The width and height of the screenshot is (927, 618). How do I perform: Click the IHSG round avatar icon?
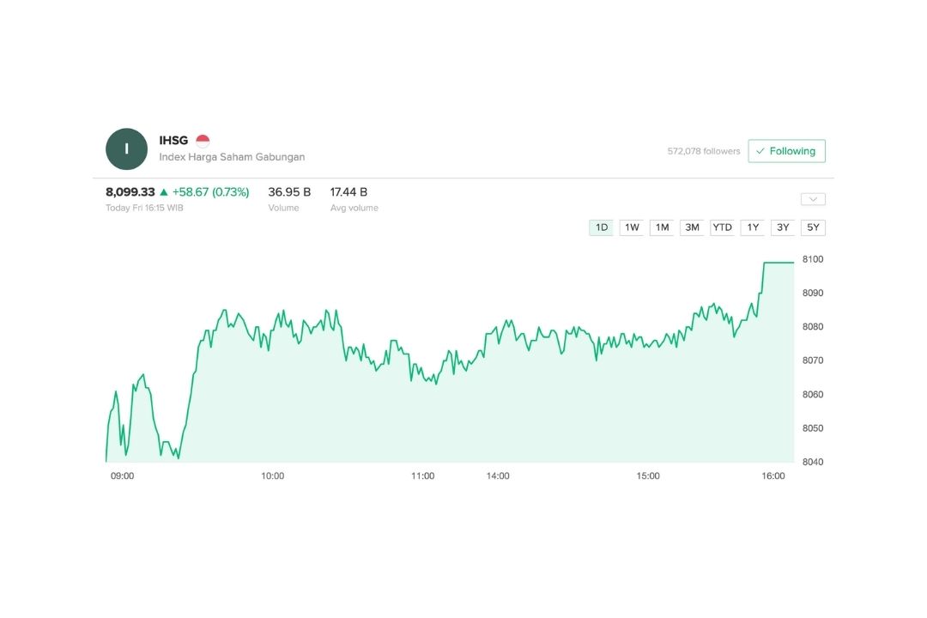point(126,149)
